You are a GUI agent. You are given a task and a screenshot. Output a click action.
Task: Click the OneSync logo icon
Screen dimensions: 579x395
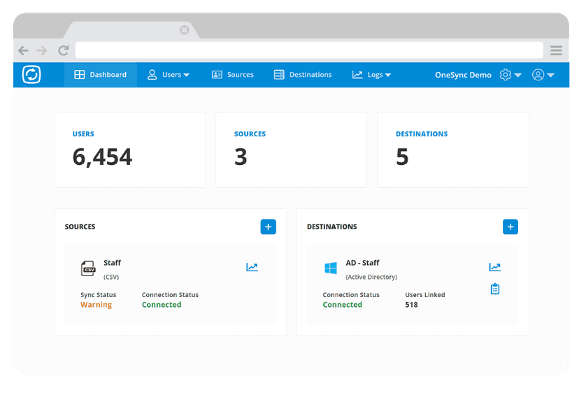point(31,75)
